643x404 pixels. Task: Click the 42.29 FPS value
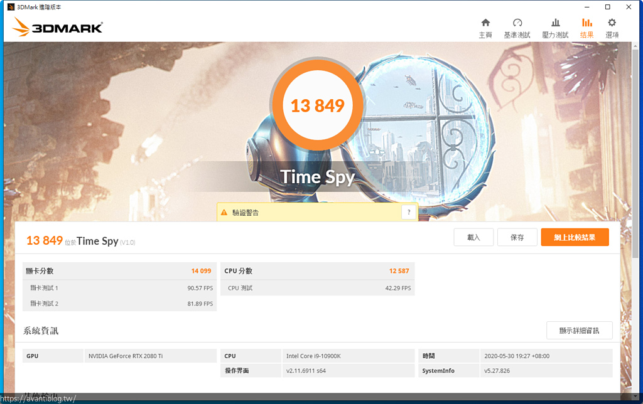[397, 288]
